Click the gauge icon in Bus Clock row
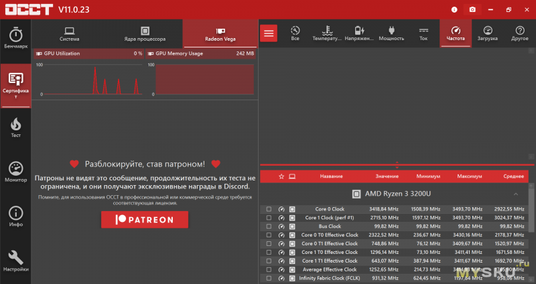 (x=281, y=227)
